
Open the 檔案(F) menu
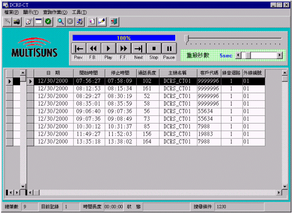click(11, 12)
